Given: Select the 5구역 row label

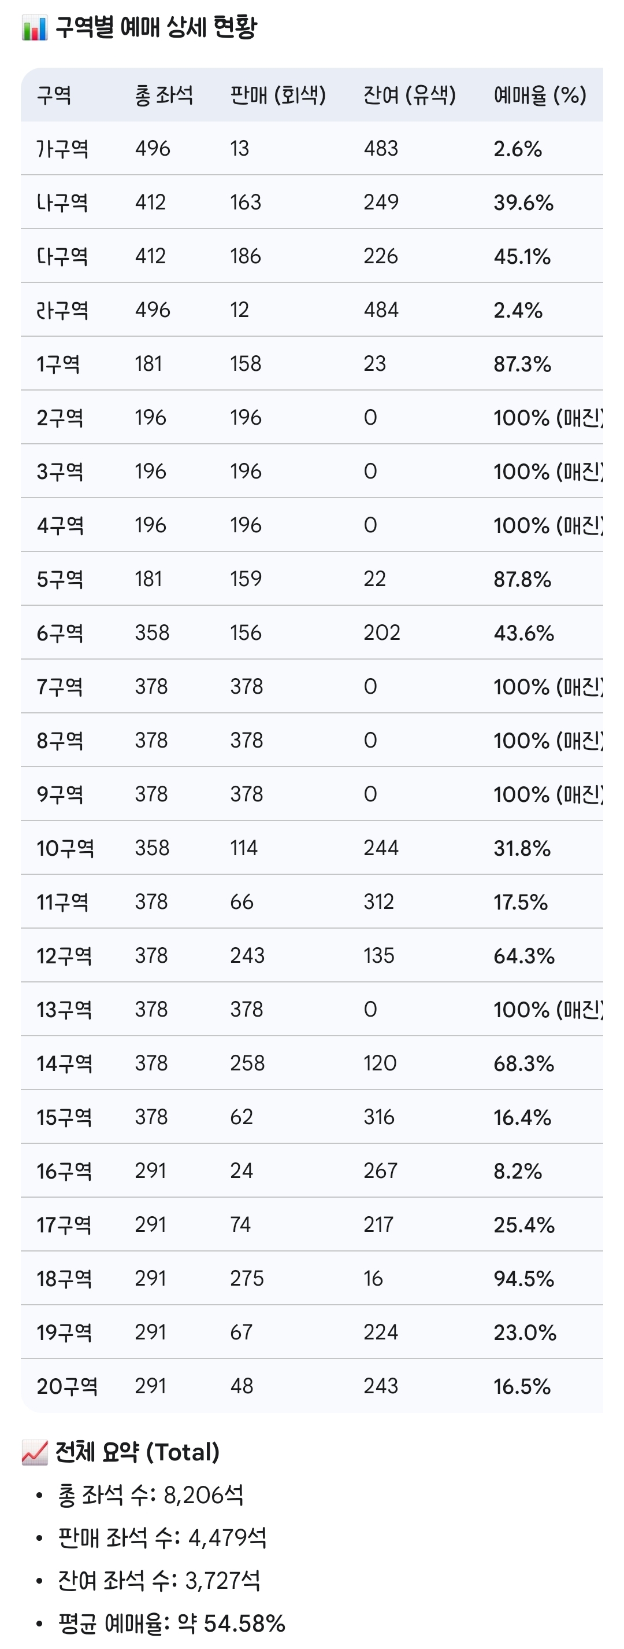Looking at the screenshot, I should (60, 579).
